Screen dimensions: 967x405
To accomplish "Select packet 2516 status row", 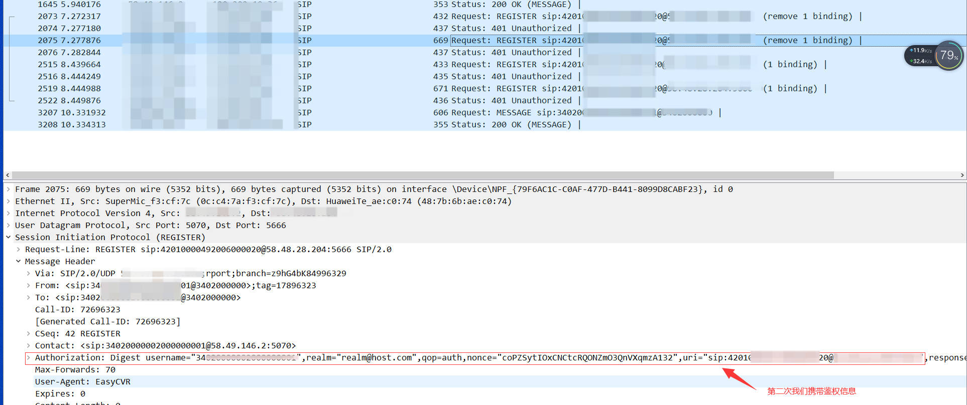I will pyautogui.click(x=485, y=77).
